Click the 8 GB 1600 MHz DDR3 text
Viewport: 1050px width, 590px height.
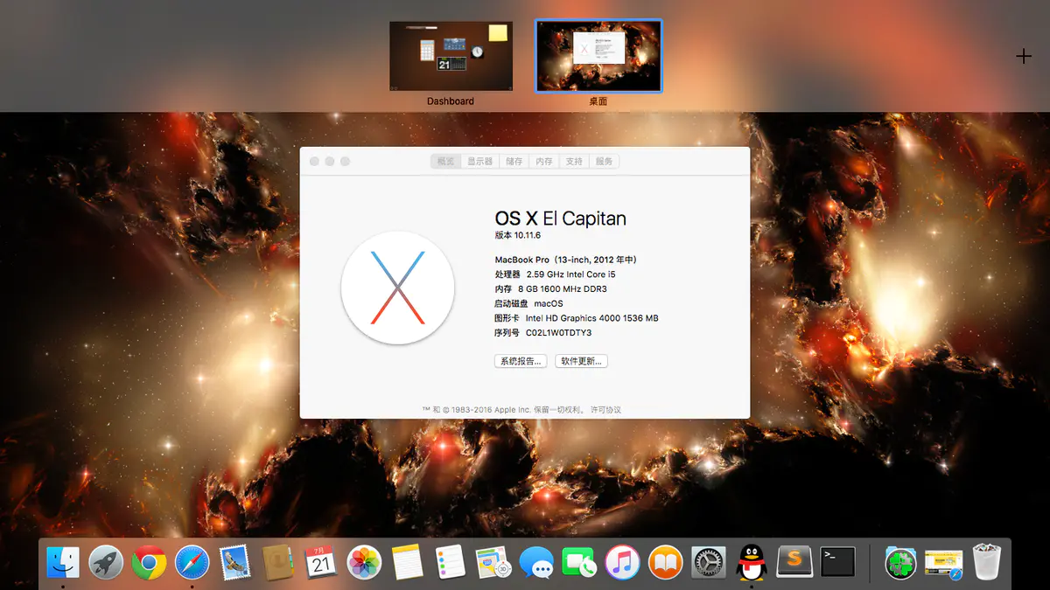tap(563, 289)
